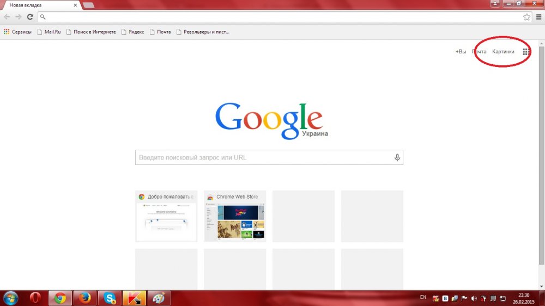
Task: Open Skype from the taskbar
Action: point(110,298)
